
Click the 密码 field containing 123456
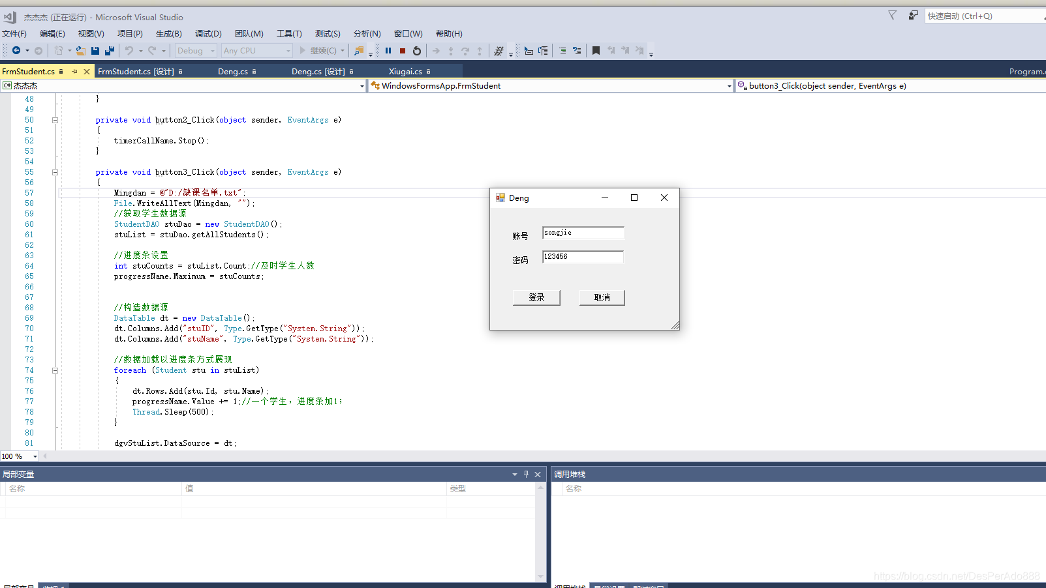point(583,257)
